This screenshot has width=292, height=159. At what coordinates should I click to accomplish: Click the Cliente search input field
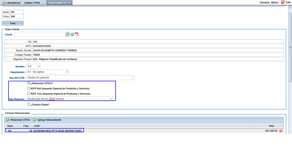click(x=40, y=34)
